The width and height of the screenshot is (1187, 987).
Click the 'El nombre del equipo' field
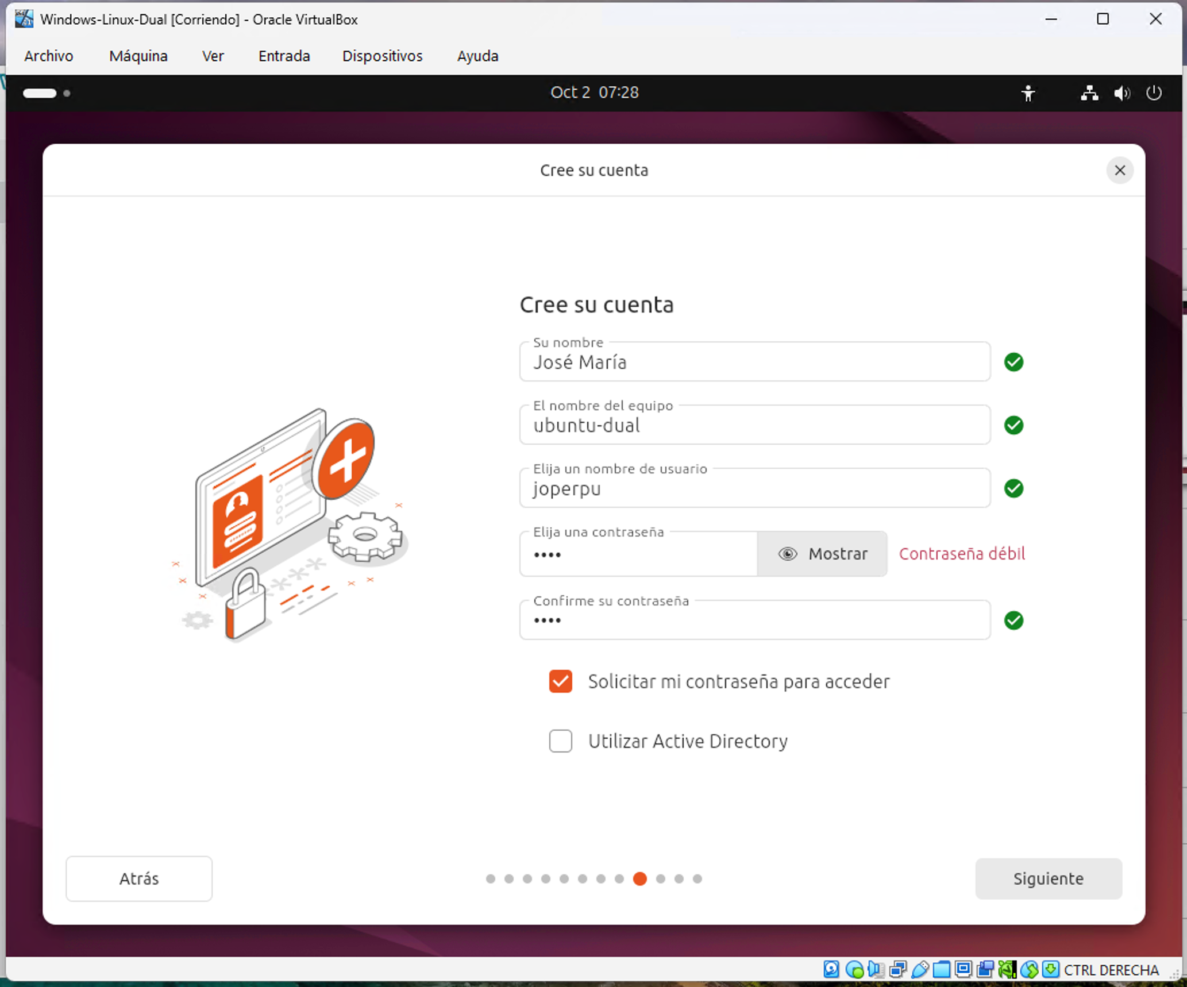pyautogui.click(x=755, y=425)
